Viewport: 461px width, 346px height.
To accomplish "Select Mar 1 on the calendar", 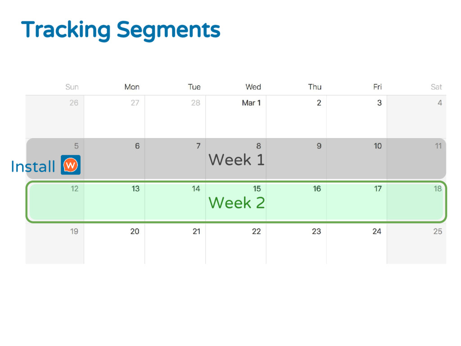I will (251, 103).
